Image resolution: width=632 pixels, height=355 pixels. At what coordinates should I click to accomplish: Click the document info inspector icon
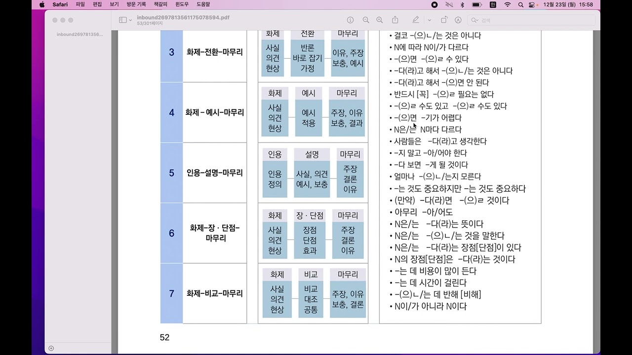point(350,20)
